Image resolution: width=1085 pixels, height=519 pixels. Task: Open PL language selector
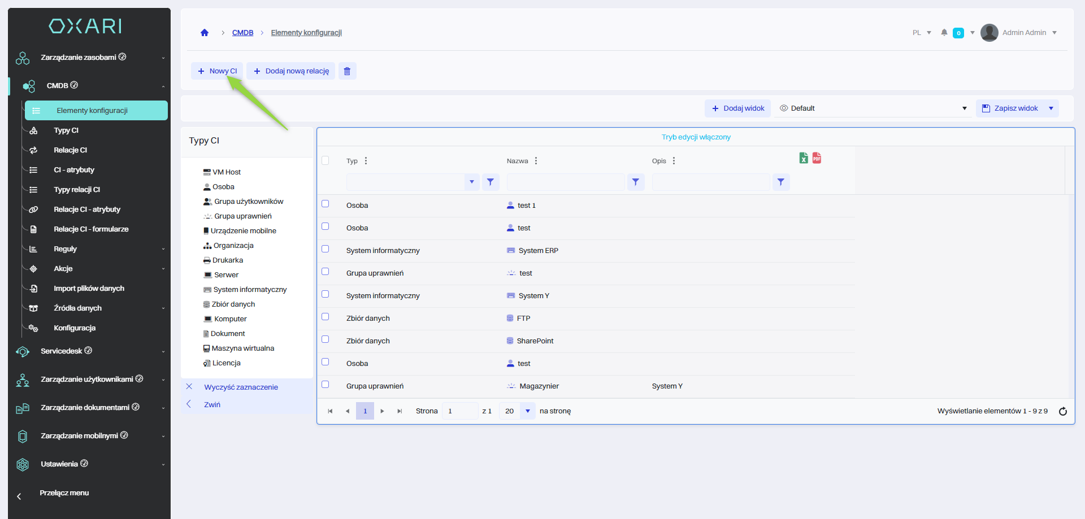click(x=921, y=33)
